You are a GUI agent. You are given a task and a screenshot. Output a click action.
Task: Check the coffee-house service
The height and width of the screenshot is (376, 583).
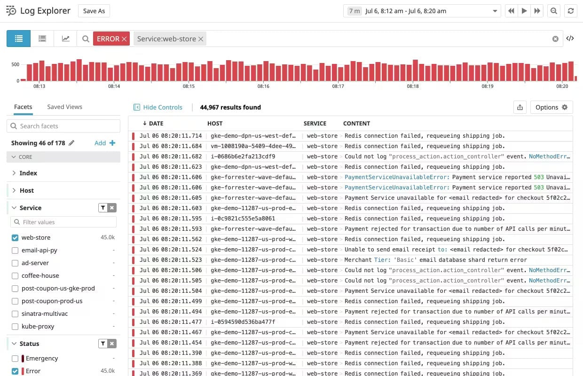[x=15, y=276]
